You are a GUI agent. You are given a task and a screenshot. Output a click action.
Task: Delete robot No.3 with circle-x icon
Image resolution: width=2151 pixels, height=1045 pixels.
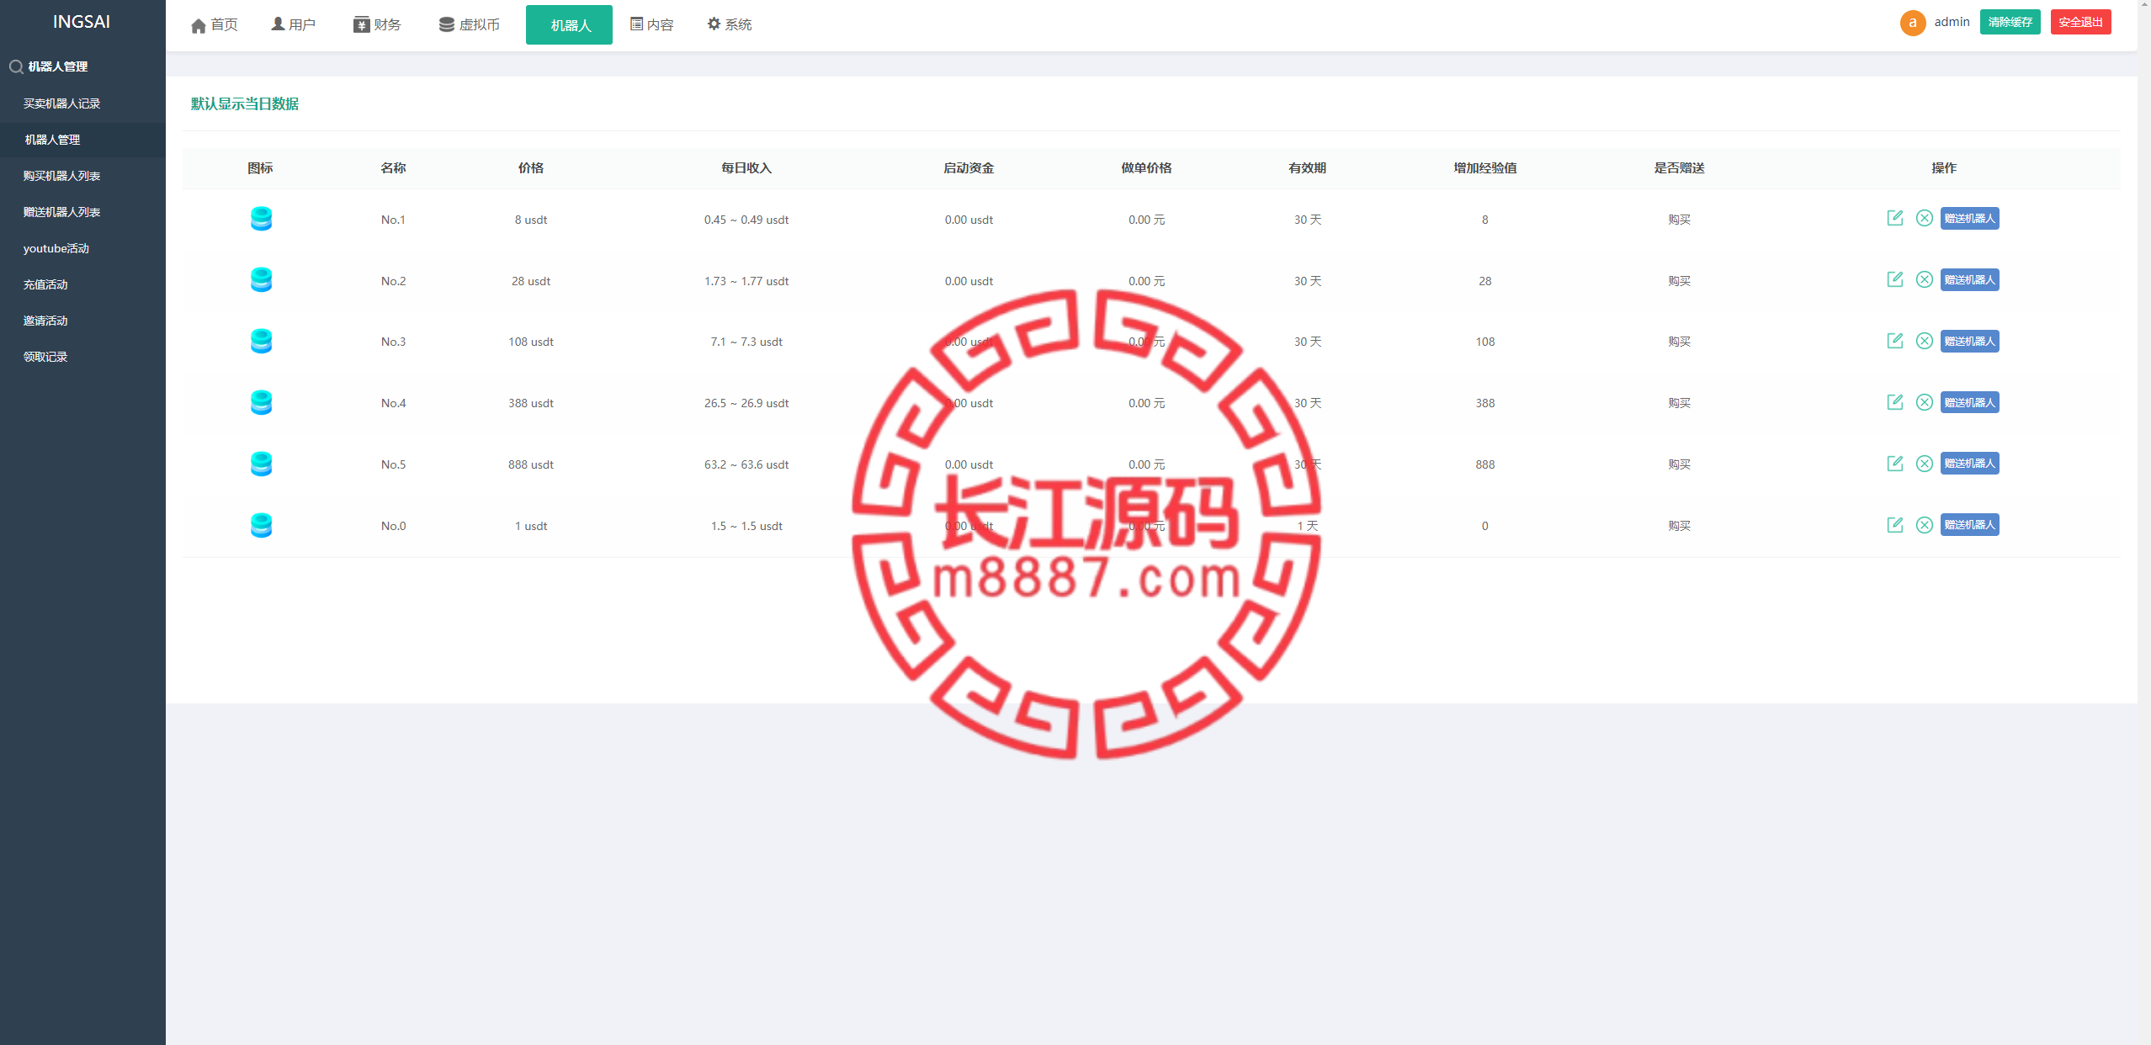pyautogui.click(x=1924, y=341)
